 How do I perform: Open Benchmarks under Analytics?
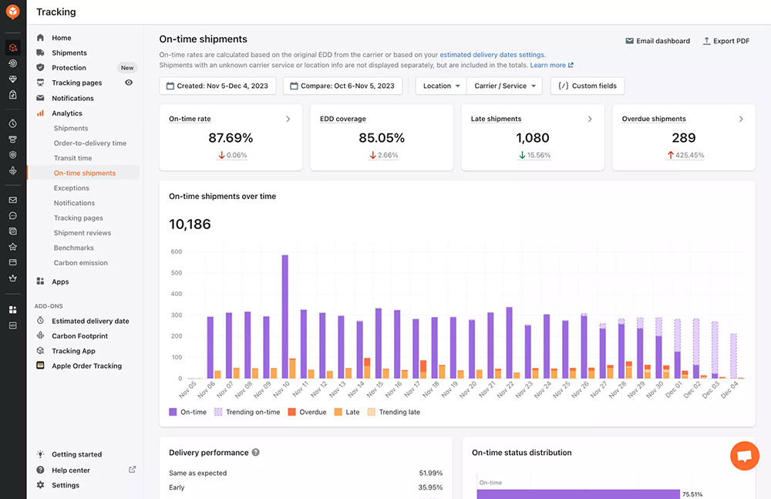click(73, 248)
